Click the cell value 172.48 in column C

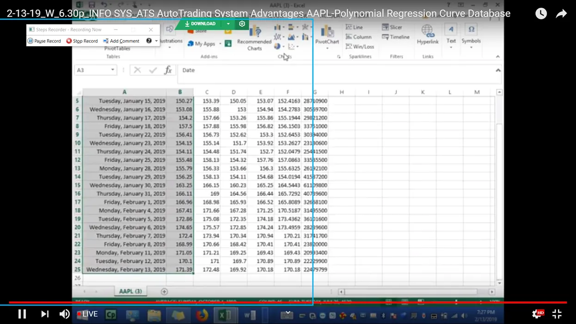(207, 269)
